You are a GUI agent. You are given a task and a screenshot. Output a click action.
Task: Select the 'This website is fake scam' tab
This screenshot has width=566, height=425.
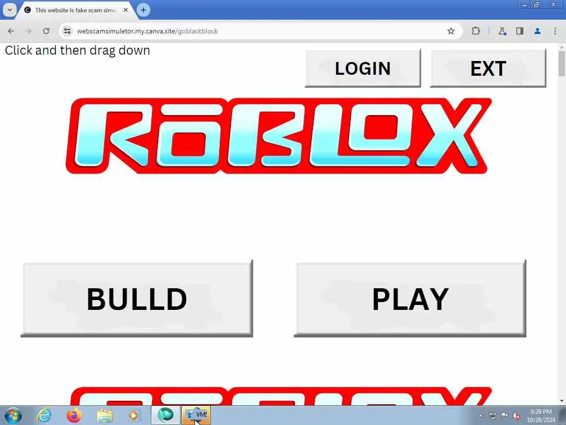coord(76,10)
